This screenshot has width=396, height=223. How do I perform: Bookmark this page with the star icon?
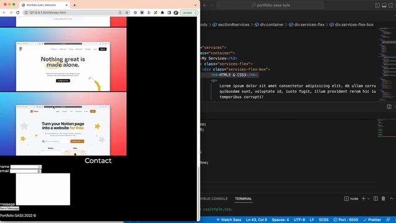[127, 12]
